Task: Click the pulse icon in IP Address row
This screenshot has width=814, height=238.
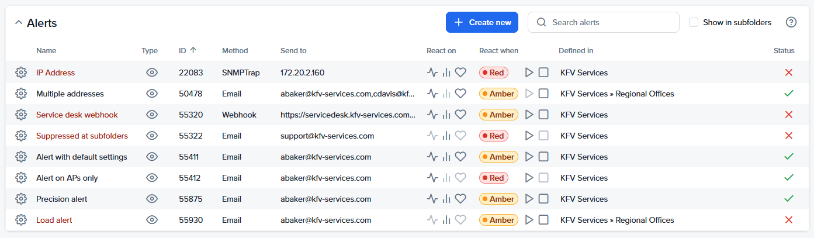Action: [x=432, y=73]
